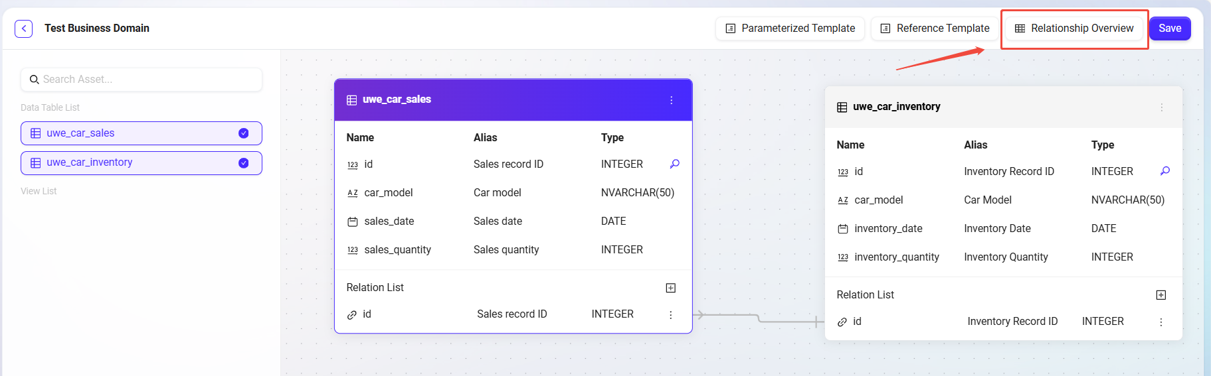1211x376 pixels.
Task: Add a relation in uwe_car_sales Relation List
Action: coord(670,288)
